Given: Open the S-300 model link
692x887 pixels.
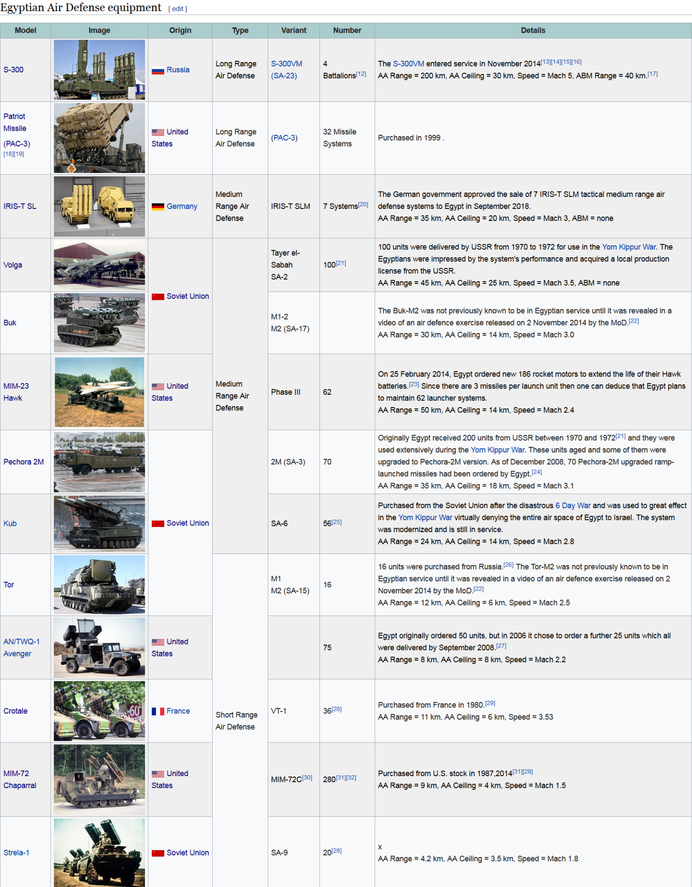Looking at the screenshot, I should (13, 70).
